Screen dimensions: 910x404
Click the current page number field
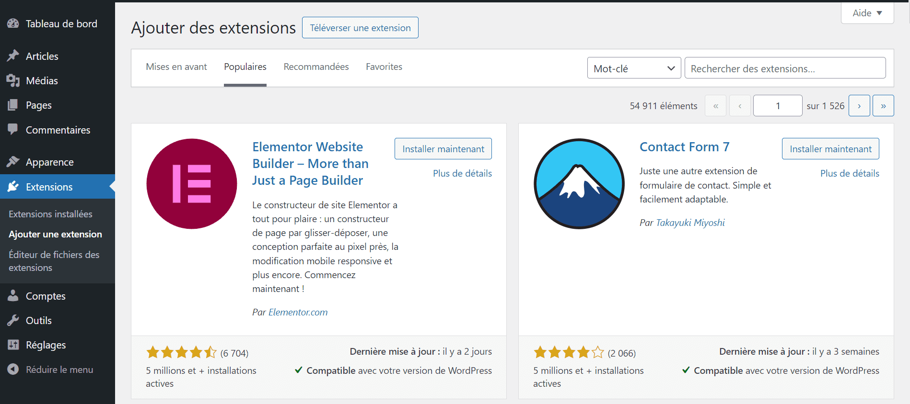778,106
